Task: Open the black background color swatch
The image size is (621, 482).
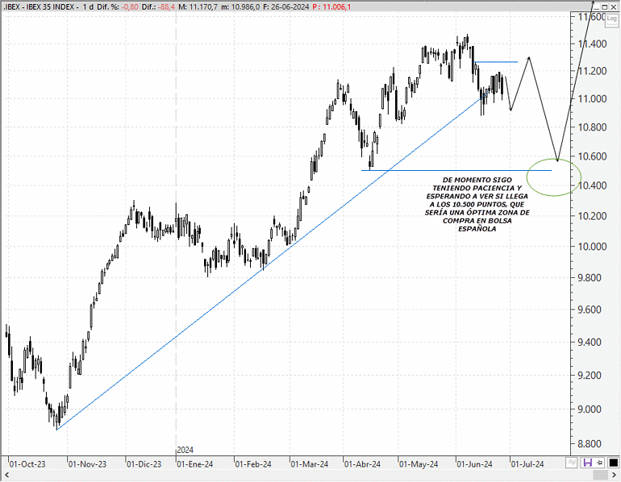Action: pyautogui.click(x=613, y=462)
